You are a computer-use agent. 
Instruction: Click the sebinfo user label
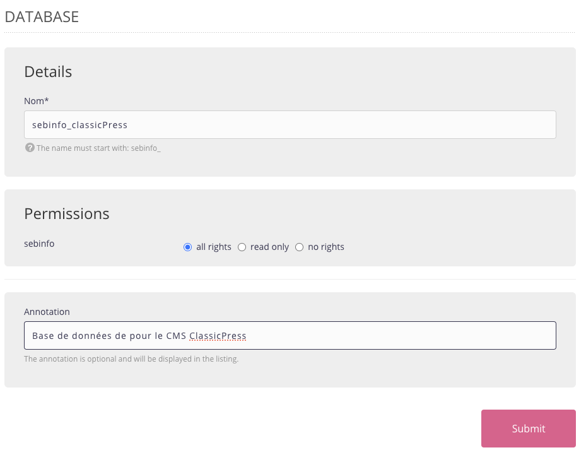click(39, 243)
